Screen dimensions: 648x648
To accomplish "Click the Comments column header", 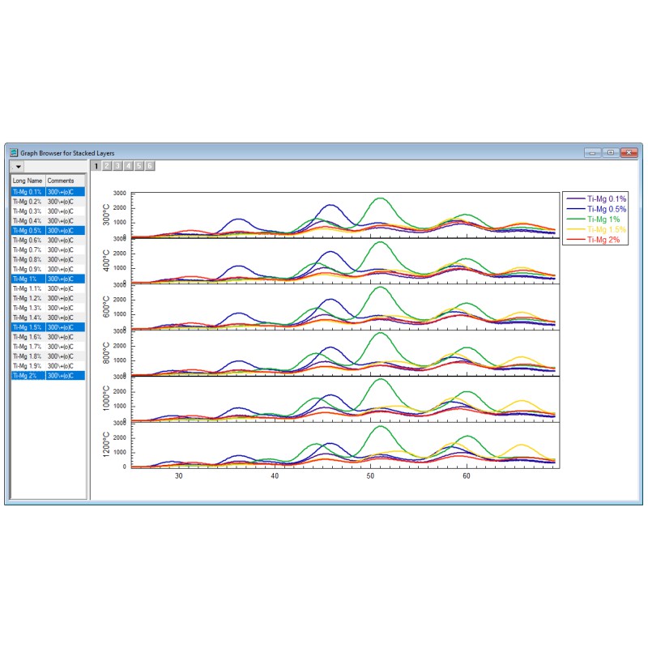I will 65,181.
